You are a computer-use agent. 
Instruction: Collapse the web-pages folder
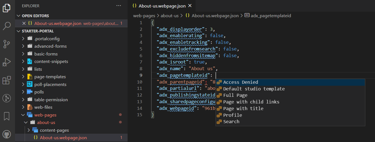coord(23,115)
